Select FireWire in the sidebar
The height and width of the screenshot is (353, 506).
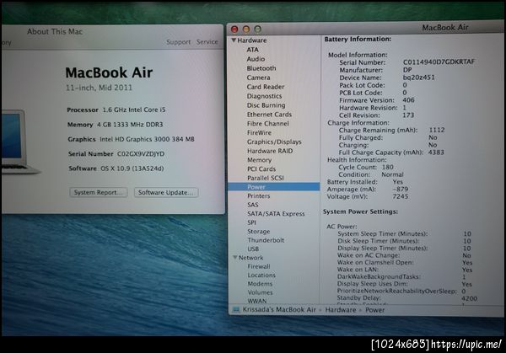point(259,133)
